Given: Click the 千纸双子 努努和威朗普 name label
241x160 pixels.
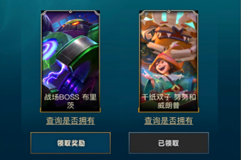Looking at the screenshot, I should [169, 101].
